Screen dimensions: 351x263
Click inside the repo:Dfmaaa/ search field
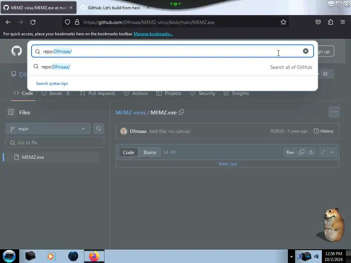point(172,51)
